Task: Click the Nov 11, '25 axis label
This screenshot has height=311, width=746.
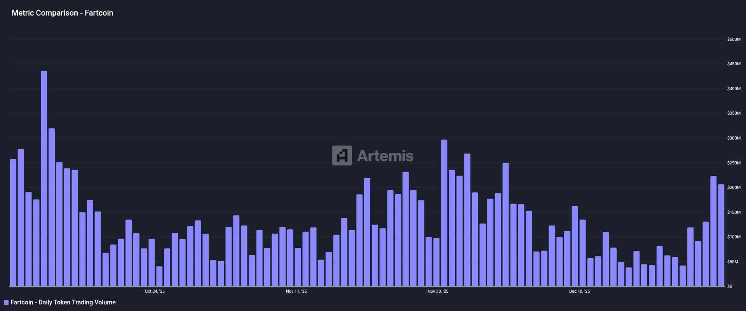Action: coord(296,291)
